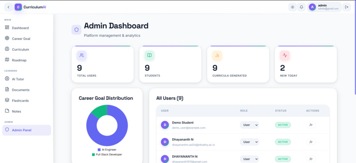The height and width of the screenshot is (163, 356).
Task: Click the Flashcards layers icon
Action: (x=7, y=100)
